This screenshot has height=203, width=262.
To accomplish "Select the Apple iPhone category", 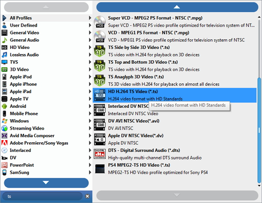I will coord(46,84).
